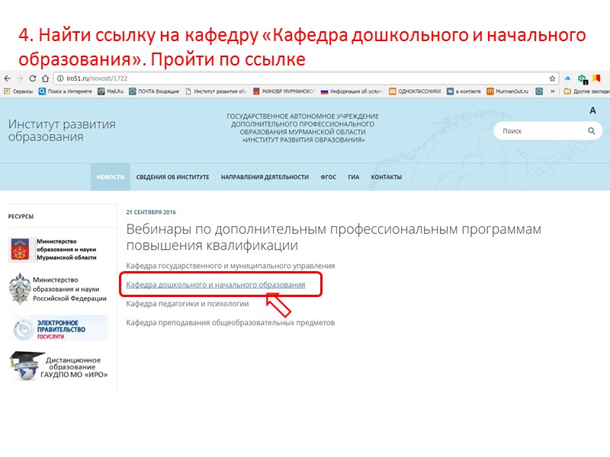Click the browser forward arrow
610x457 pixels.
click(20, 78)
